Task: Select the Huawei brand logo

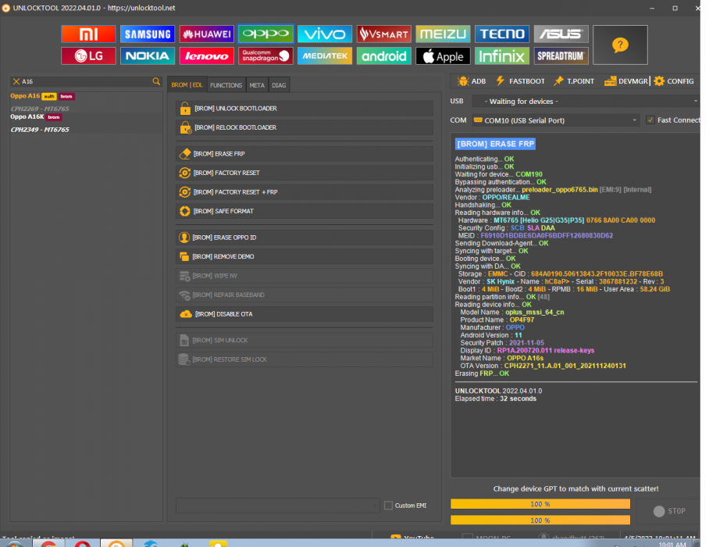Action: click(207, 34)
